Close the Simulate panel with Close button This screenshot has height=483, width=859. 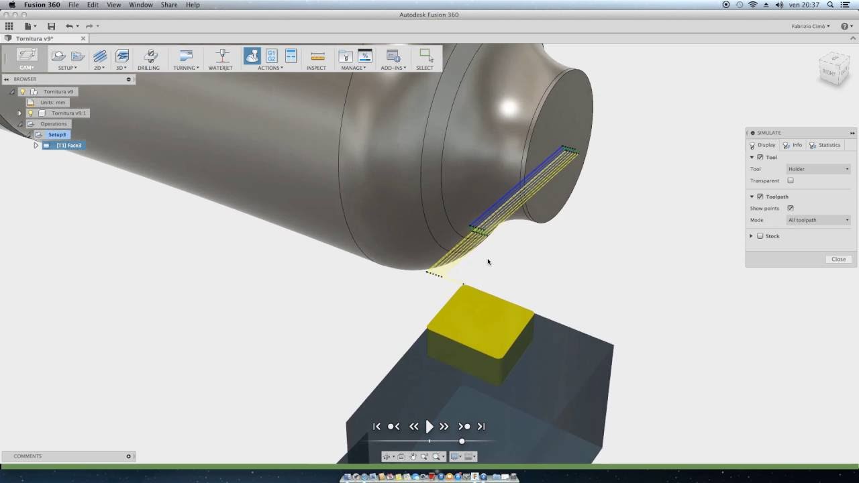coord(838,259)
